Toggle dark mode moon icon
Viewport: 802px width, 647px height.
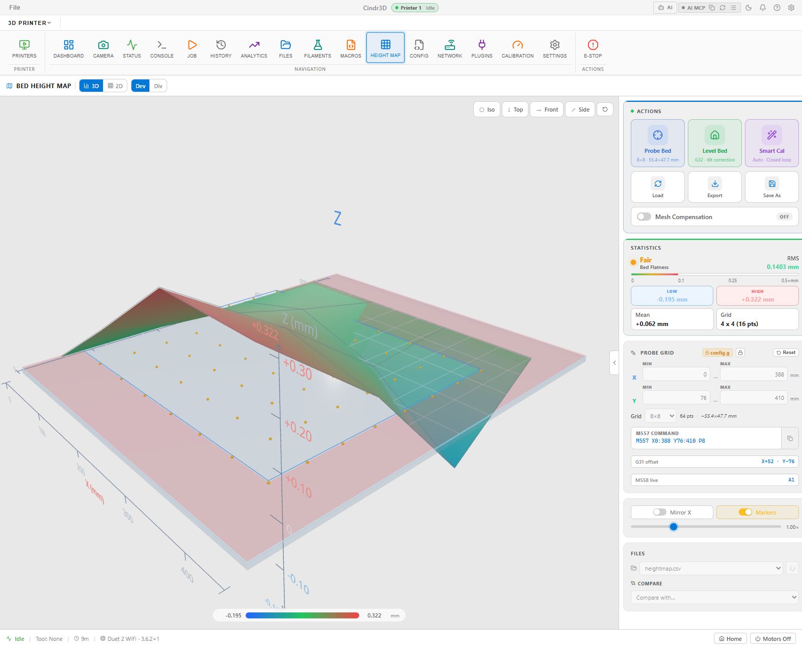click(748, 8)
